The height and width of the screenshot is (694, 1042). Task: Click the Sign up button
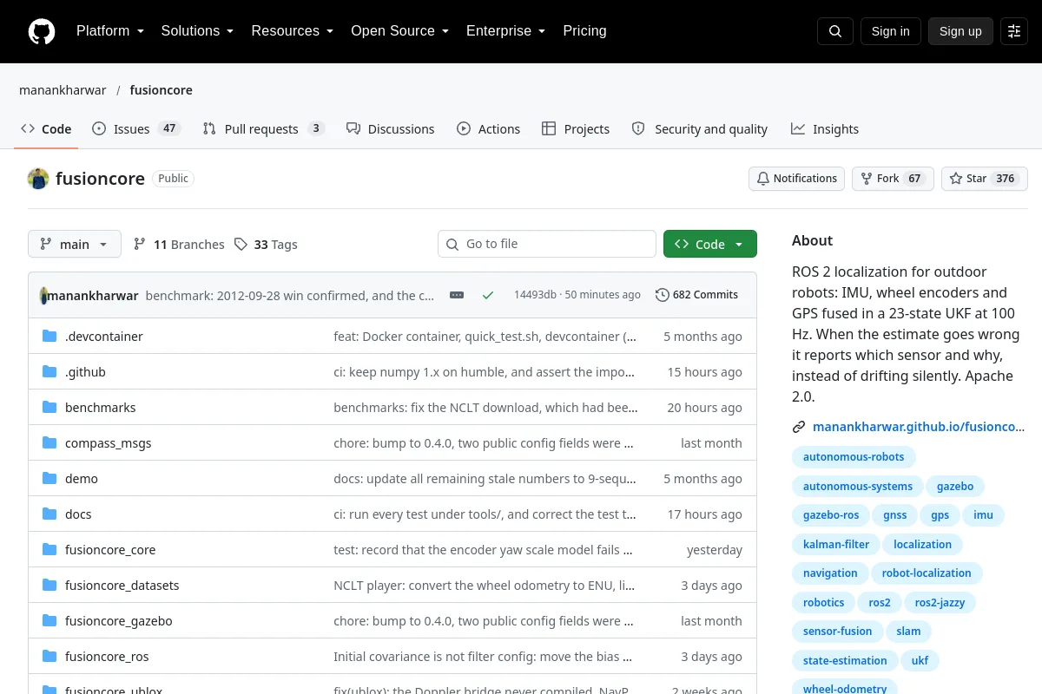tap(960, 31)
